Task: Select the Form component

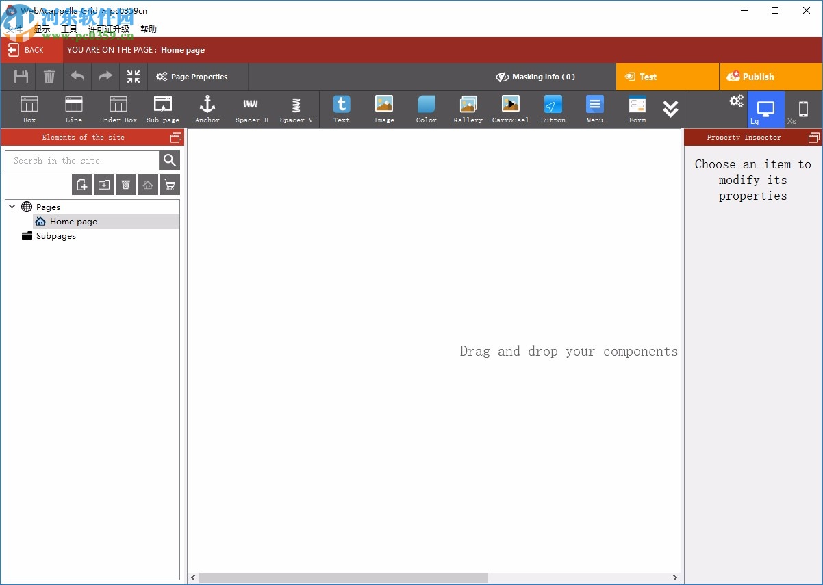Action: [x=637, y=109]
